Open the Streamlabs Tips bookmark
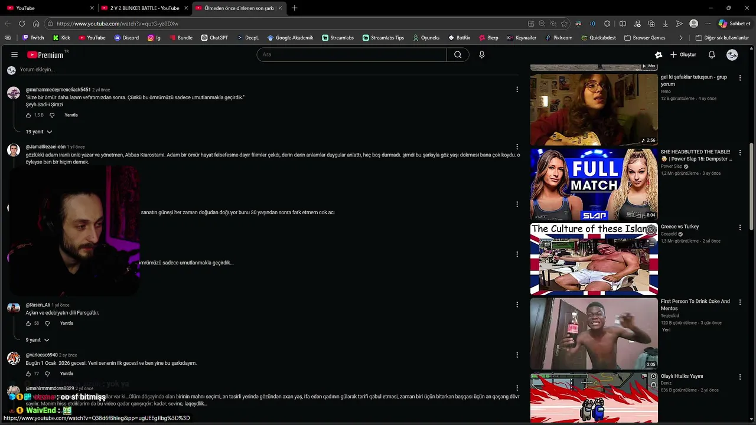This screenshot has height=425, width=756. [383, 38]
